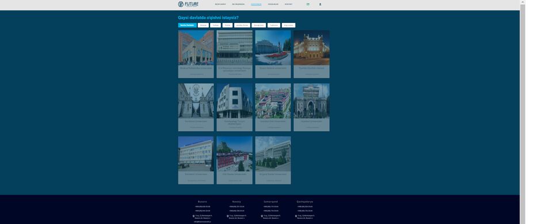The height and width of the screenshot is (224, 538).
Task: Click the Navoiy address pin icon
Action: (x=228, y=217)
